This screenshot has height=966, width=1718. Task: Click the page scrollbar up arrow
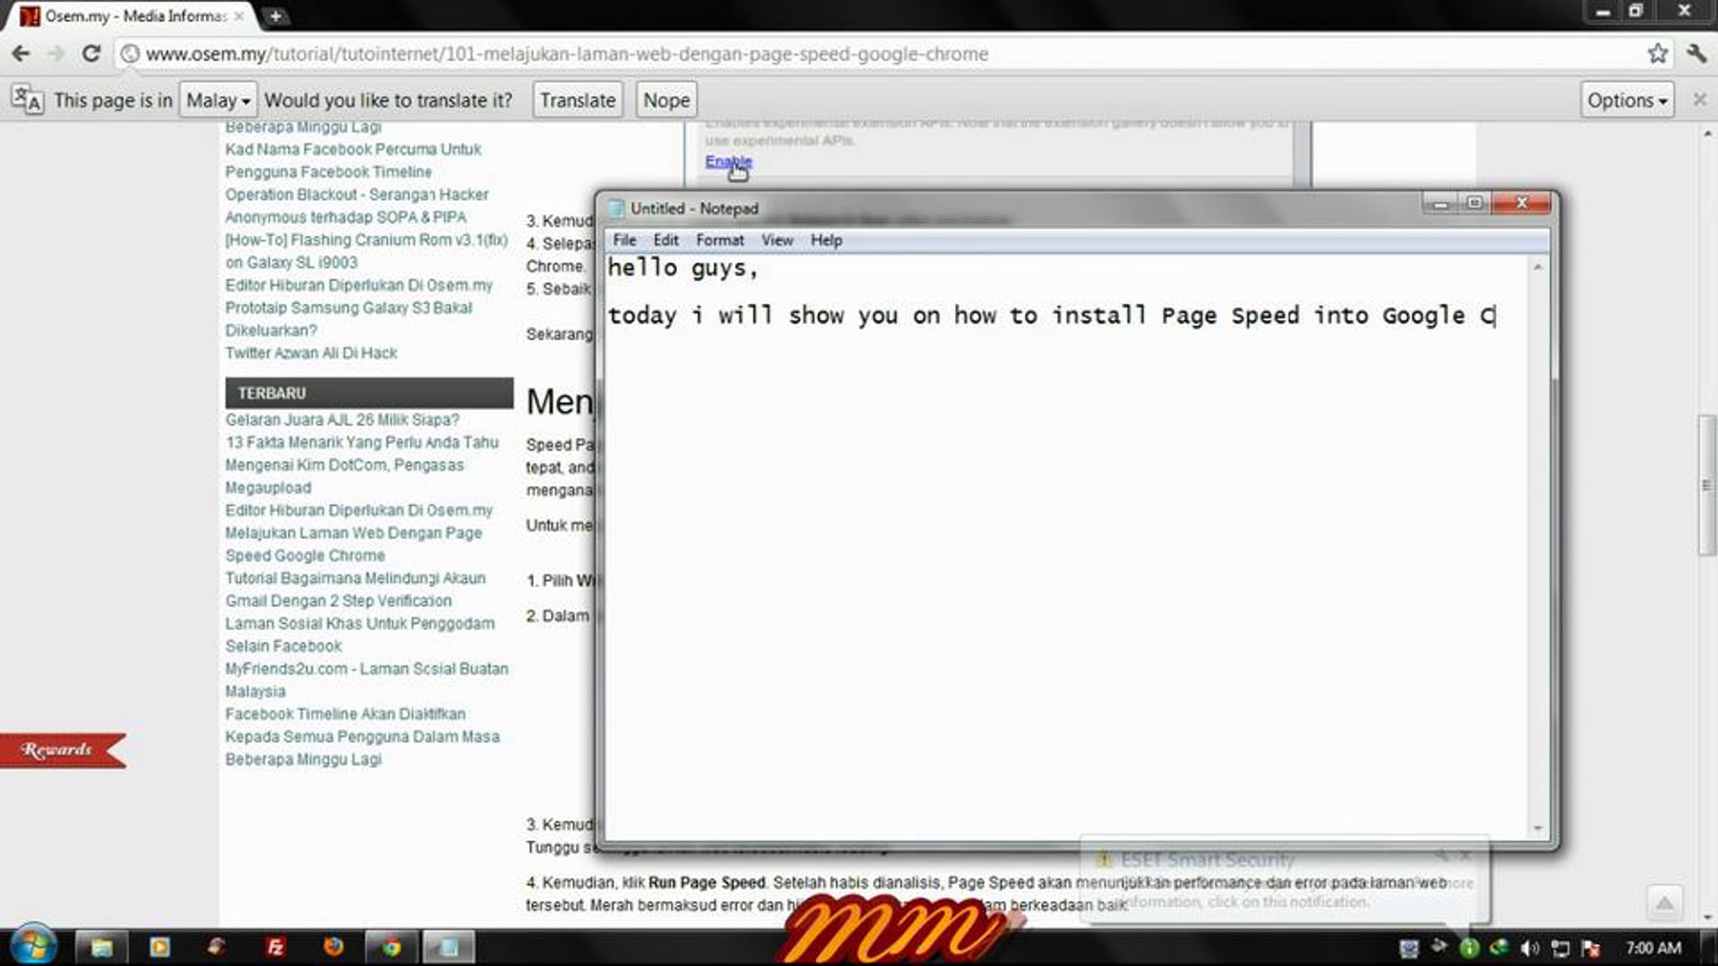(1707, 134)
